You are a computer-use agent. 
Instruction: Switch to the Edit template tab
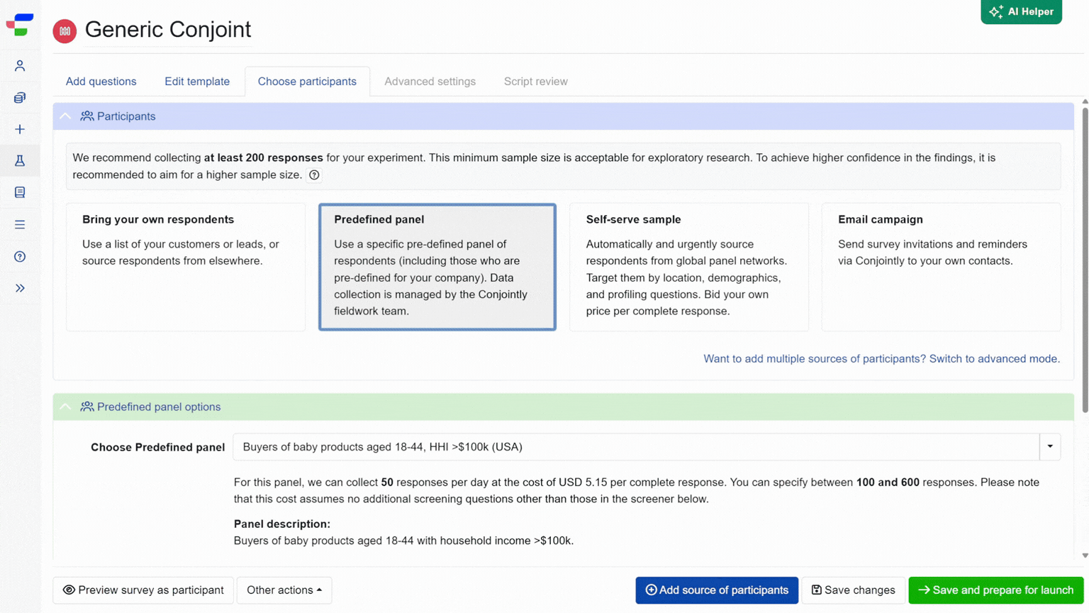pyautogui.click(x=197, y=82)
